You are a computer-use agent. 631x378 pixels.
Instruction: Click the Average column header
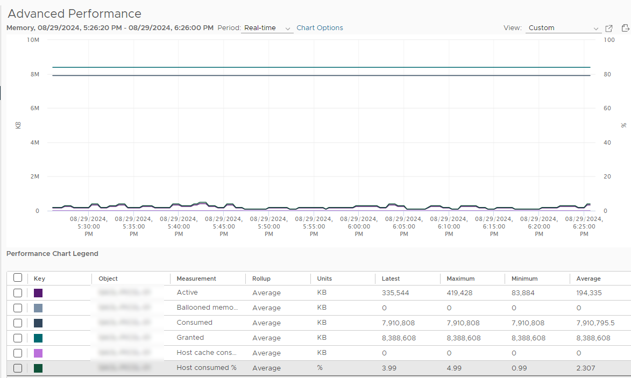pyautogui.click(x=589, y=279)
